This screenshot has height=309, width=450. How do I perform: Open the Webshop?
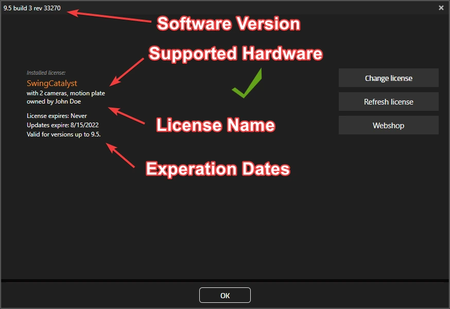pyautogui.click(x=389, y=125)
